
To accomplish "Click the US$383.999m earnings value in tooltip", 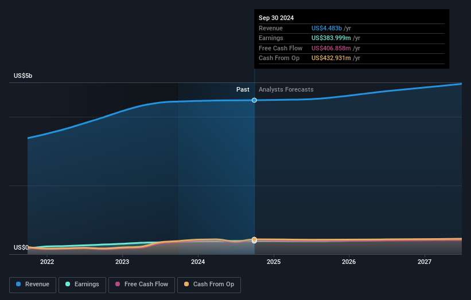I will [331, 38].
